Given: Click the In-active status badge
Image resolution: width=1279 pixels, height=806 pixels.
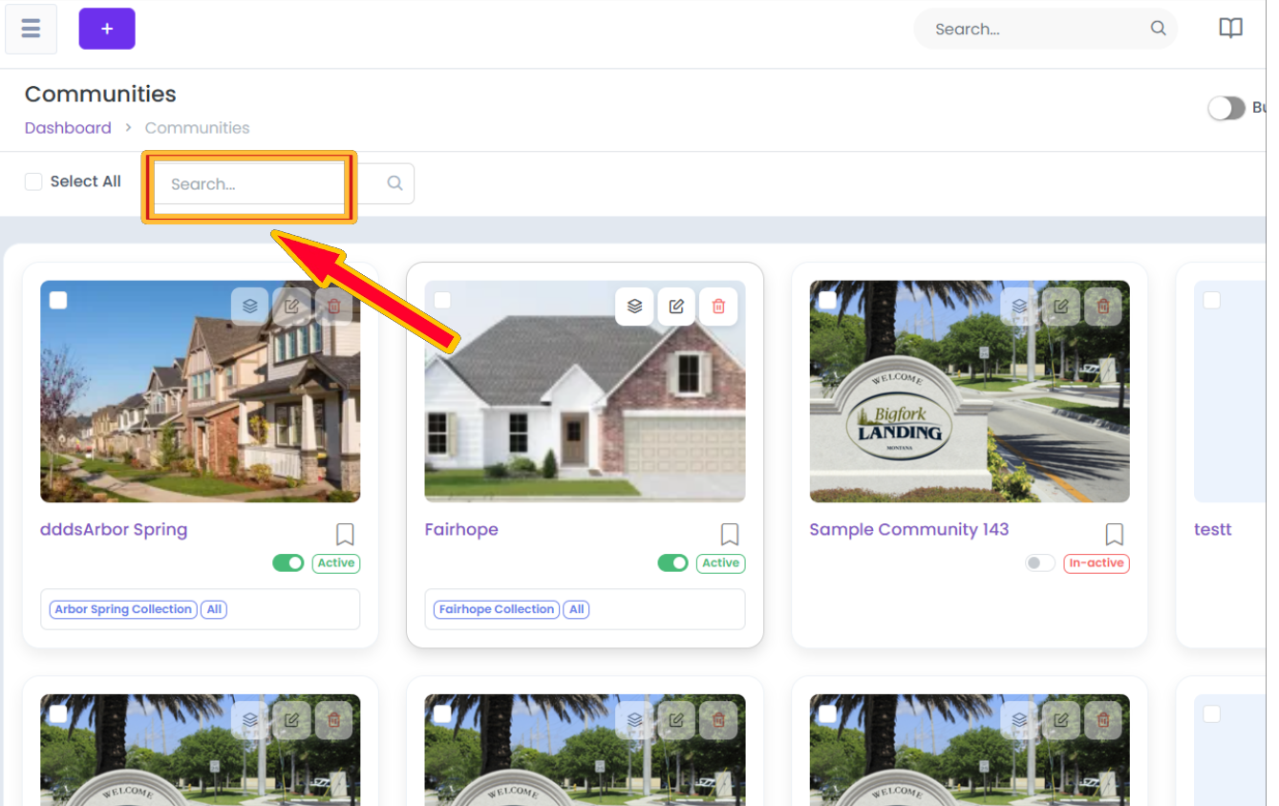Looking at the screenshot, I should (x=1097, y=563).
